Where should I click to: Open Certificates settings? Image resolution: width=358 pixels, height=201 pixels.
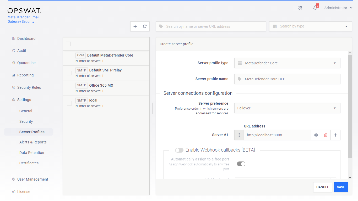(29, 163)
